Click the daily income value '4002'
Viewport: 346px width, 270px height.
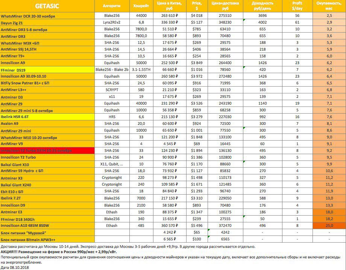(263, 22)
